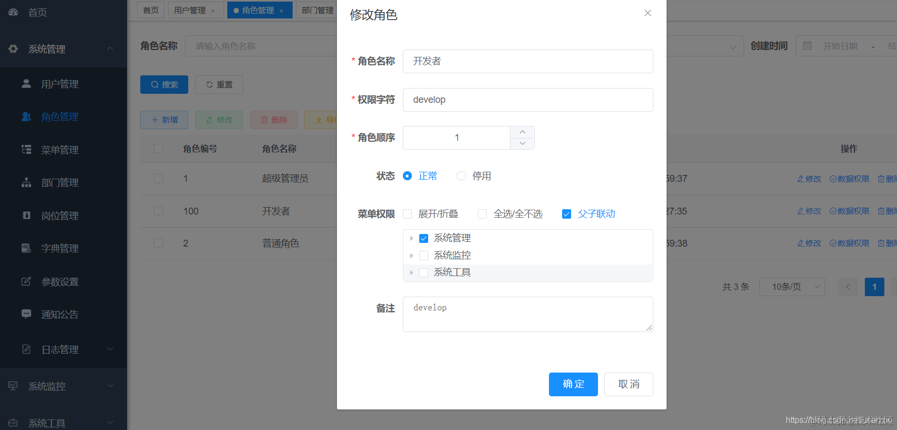Select the 停用 status radio button
Screen dimensions: 897x430
coord(461,176)
